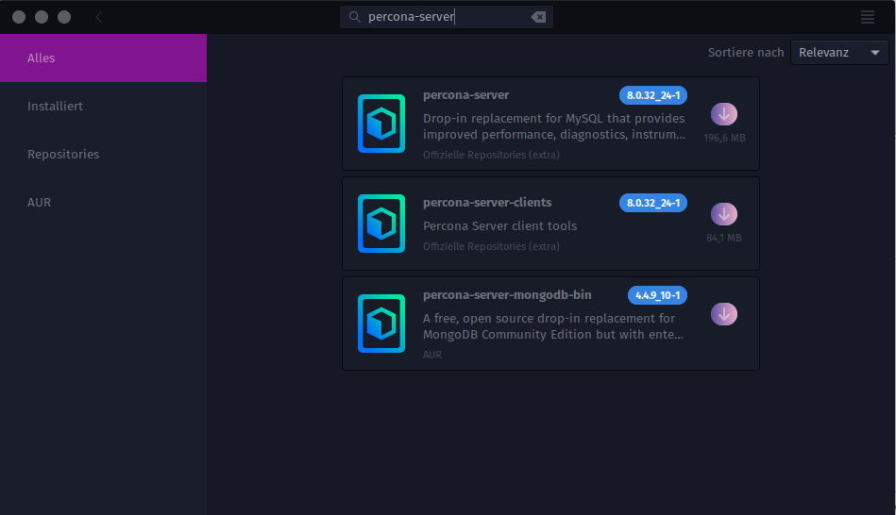896x515 pixels.
Task: Clear the search field text
Action: [x=538, y=17]
